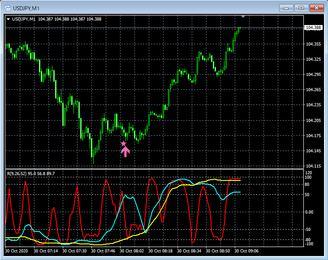Click the current price label 104.388

point(313,28)
